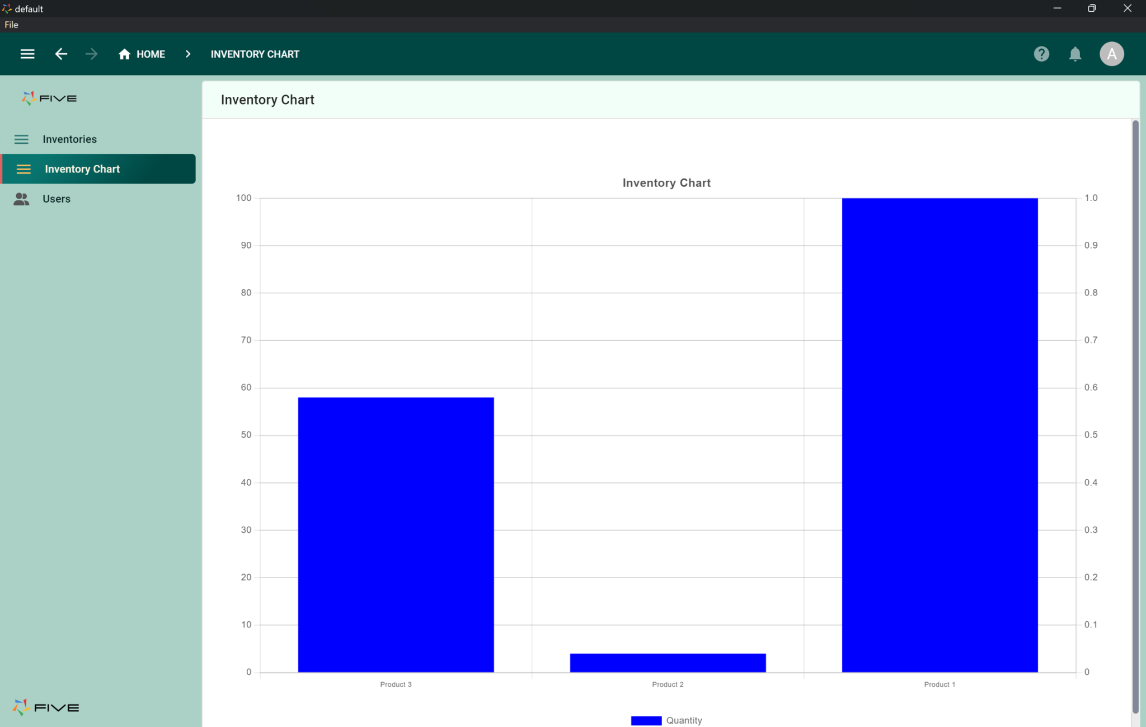Select the Users icon in the sidebar
Screen dimensions: 1146x727
pos(21,199)
